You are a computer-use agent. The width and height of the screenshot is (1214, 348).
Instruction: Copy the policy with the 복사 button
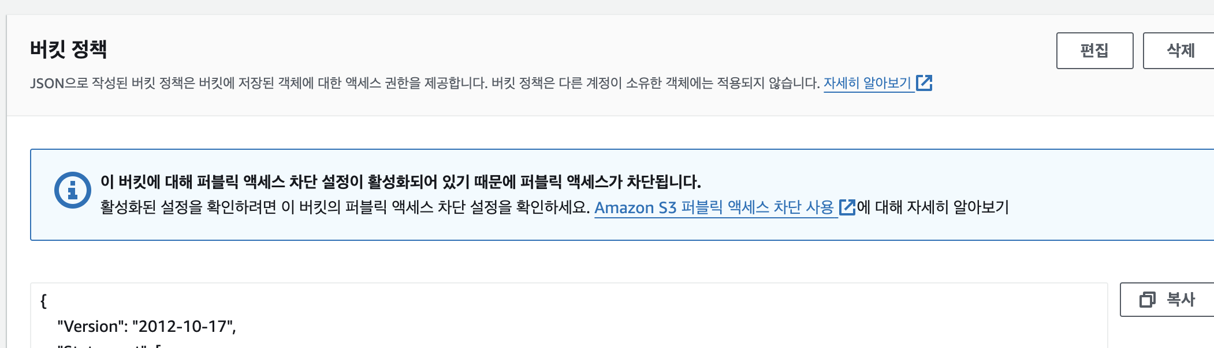click(x=1167, y=300)
